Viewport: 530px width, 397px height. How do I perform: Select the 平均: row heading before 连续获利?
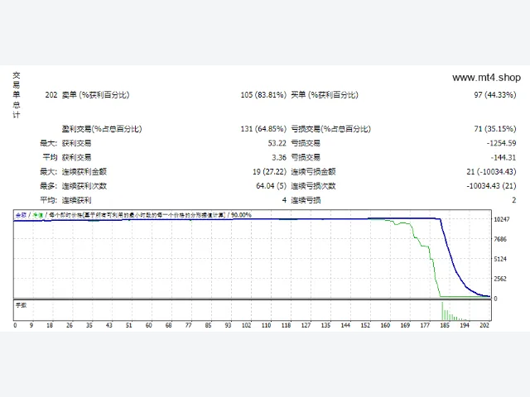(x=49, y=200)
